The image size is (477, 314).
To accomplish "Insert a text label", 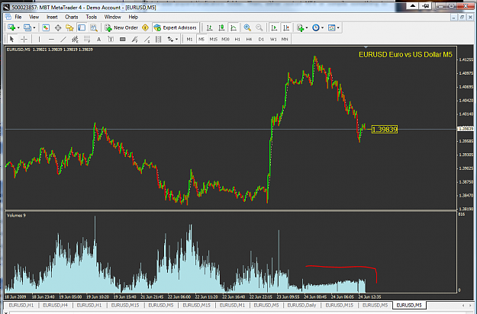I will coord(111,39).
